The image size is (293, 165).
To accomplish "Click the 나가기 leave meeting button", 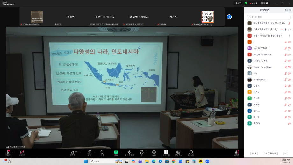I will tap(237, 153).
